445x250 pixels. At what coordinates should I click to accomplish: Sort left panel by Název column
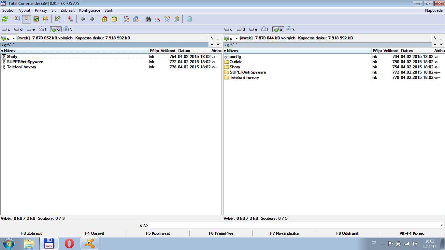point(75,51)
